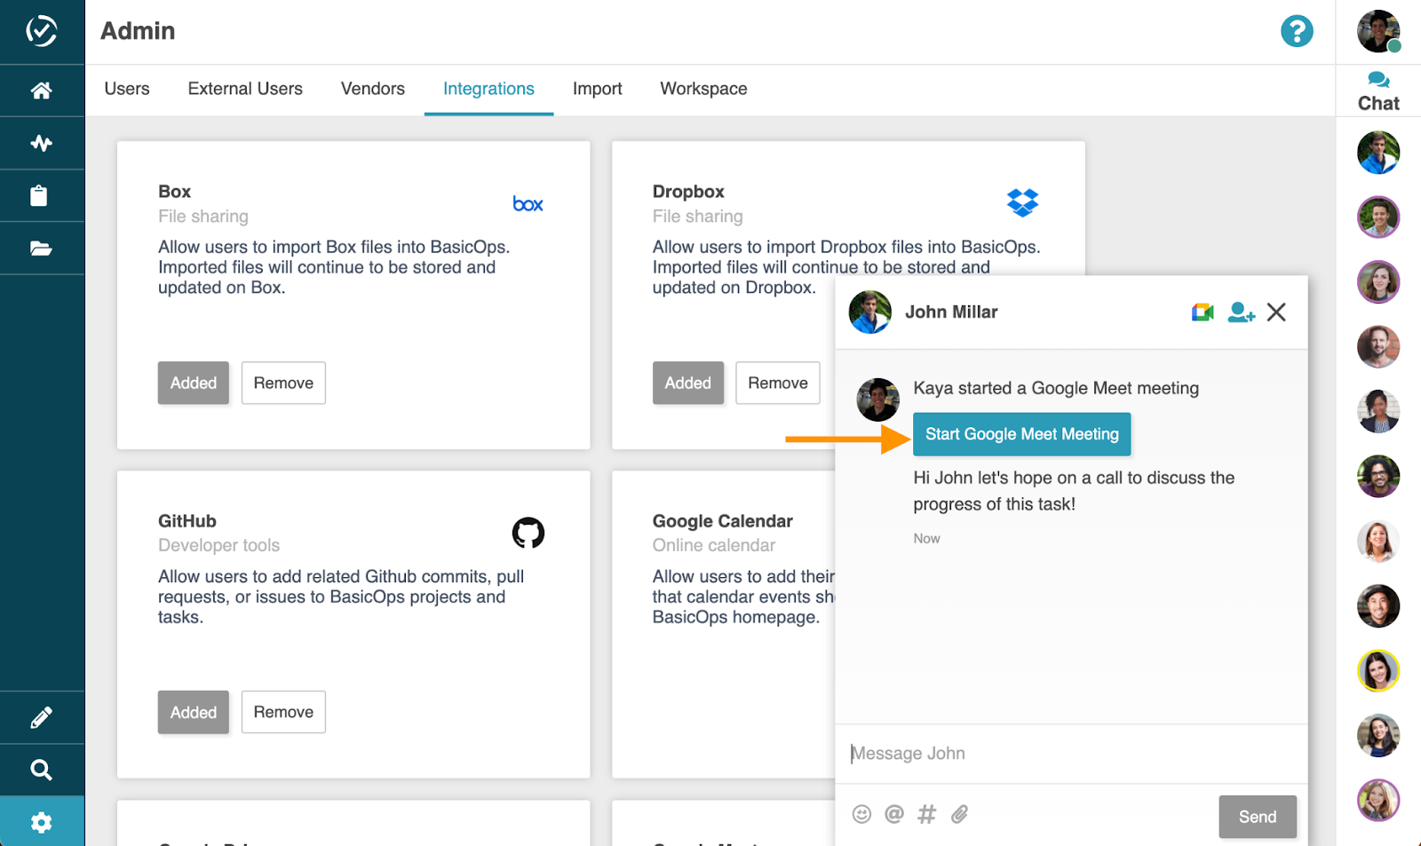Screen dimensions: 1421x846
Task: Open the Import tab
Action: click(x=597, y=89)
